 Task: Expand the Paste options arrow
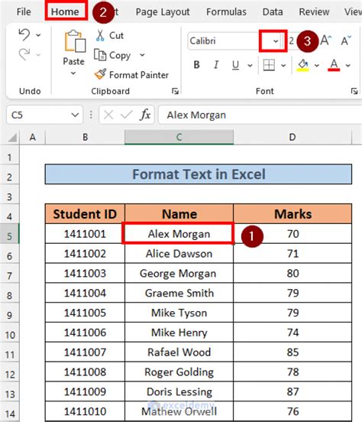(73, 73)
